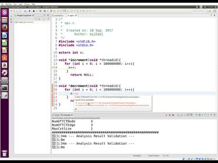This screenshot has width=218, height=163.
Task: Collapse the decrement function at line 19
Action: [58, 86]
